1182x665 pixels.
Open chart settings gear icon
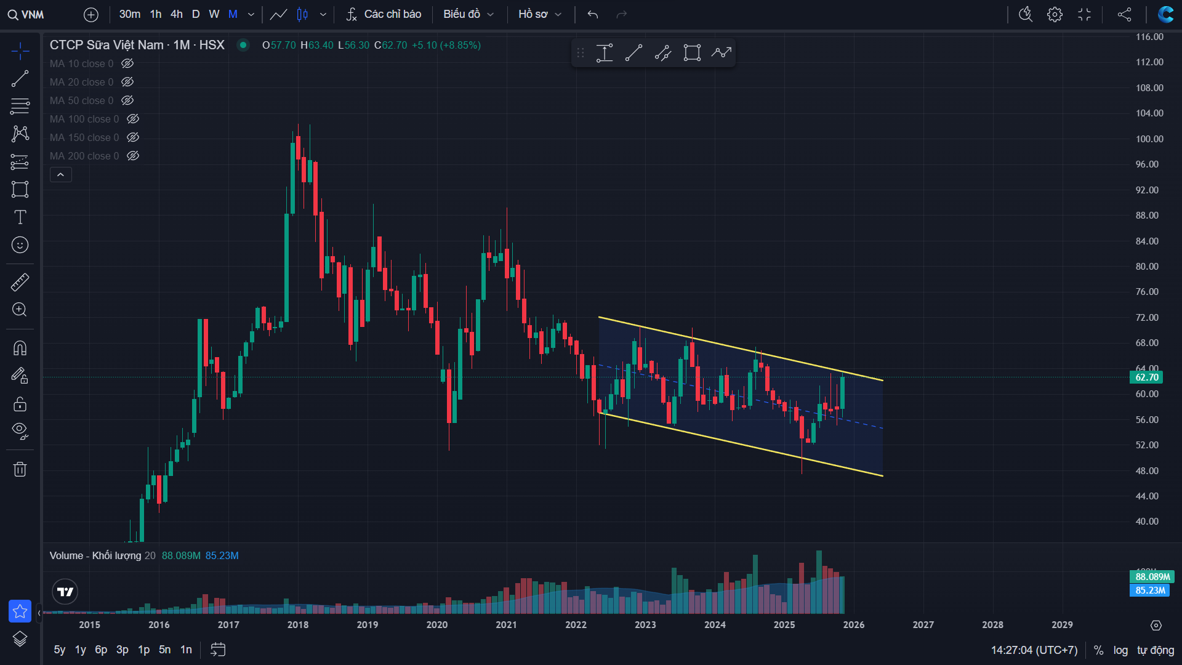point(1055,14)
